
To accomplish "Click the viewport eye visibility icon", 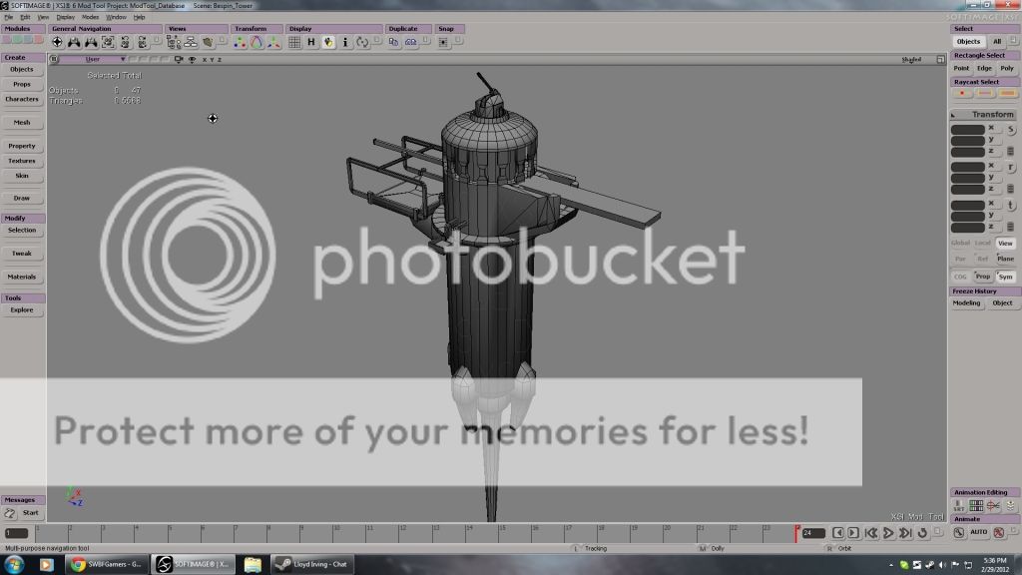I will 193,59.
